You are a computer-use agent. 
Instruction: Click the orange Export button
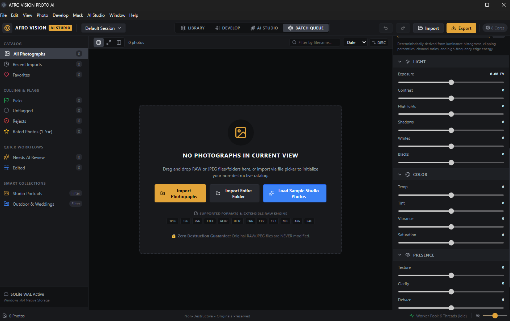(461, 28)
